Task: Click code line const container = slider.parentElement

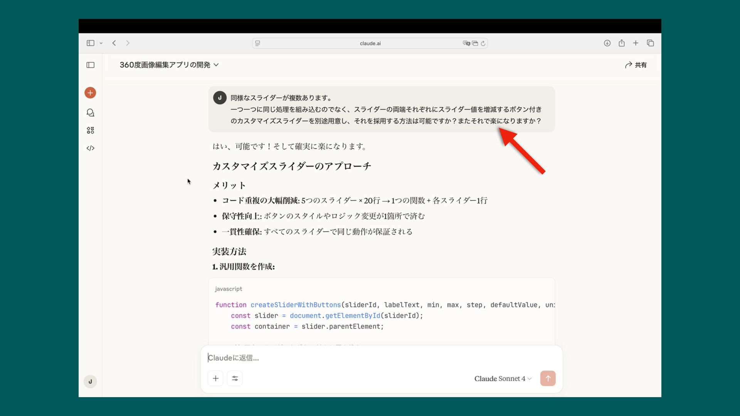Action: coord(307,326)
